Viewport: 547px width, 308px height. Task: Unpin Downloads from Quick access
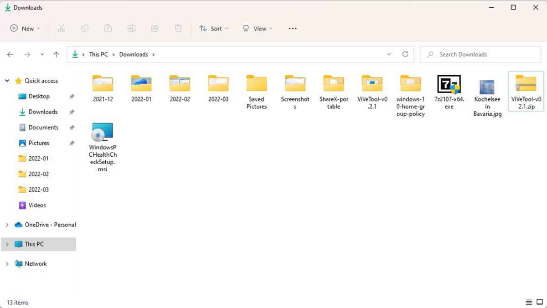point(72,112)
